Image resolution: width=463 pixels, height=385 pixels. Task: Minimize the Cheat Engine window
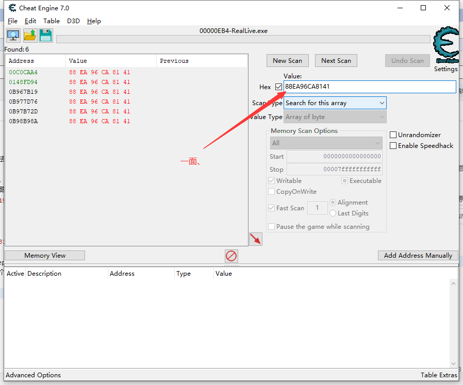[x=400, y=8]
